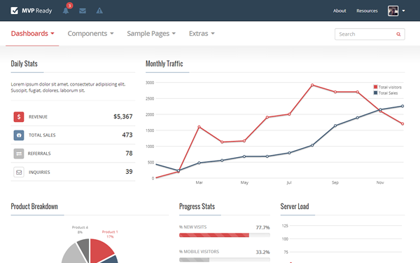Open the About link
This screenshot has width=420, height=263.
339,11
